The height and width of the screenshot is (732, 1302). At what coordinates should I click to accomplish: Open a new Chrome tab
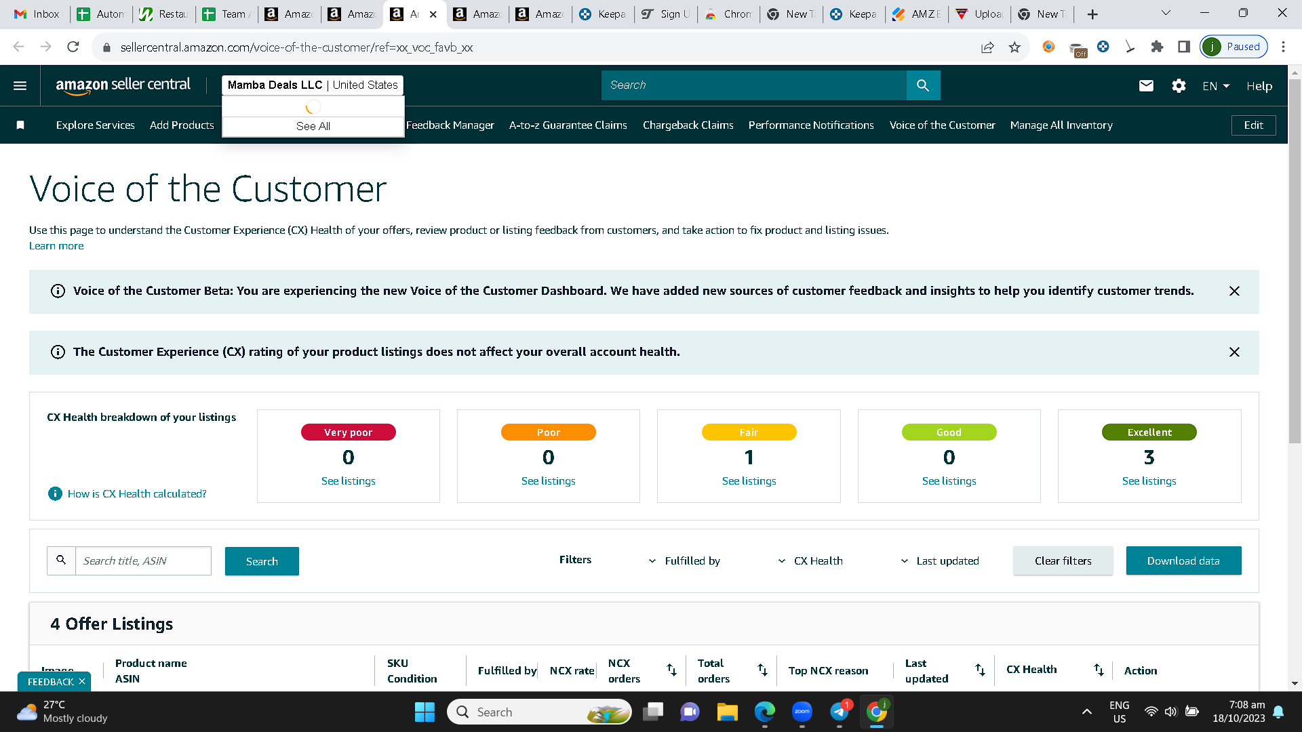click(x=1092, y=14)
